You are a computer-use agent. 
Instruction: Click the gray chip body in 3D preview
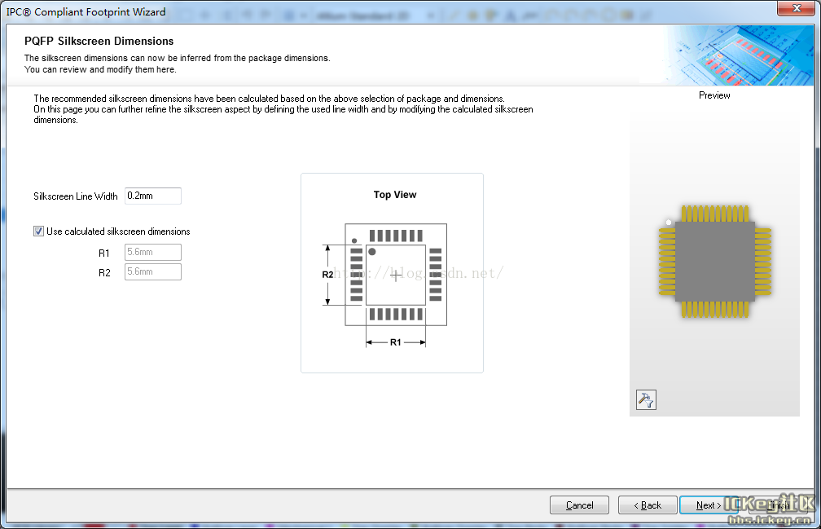tap(714, 261)
